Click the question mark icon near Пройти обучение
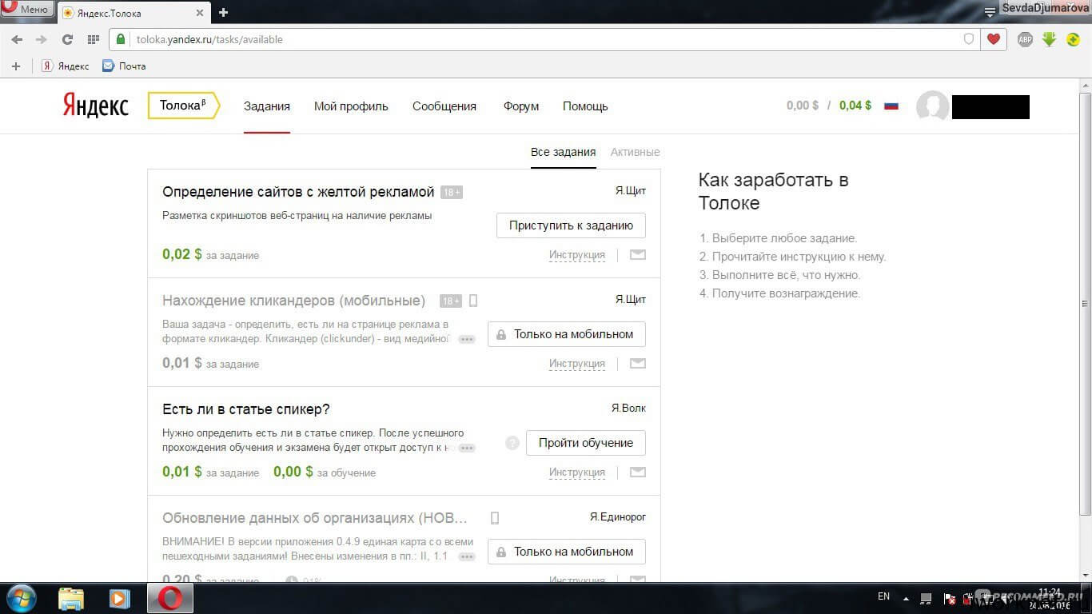This screenshot has width=1092, height=614. [x=512, y=443]
